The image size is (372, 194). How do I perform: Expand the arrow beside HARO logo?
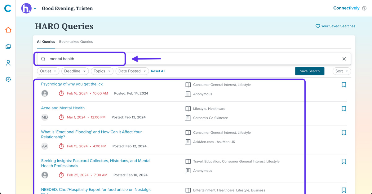pyautogui.click(x=35, y=9)
